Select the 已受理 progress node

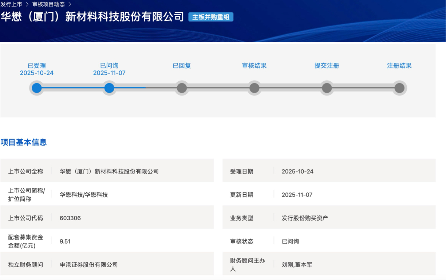point(37,88)
